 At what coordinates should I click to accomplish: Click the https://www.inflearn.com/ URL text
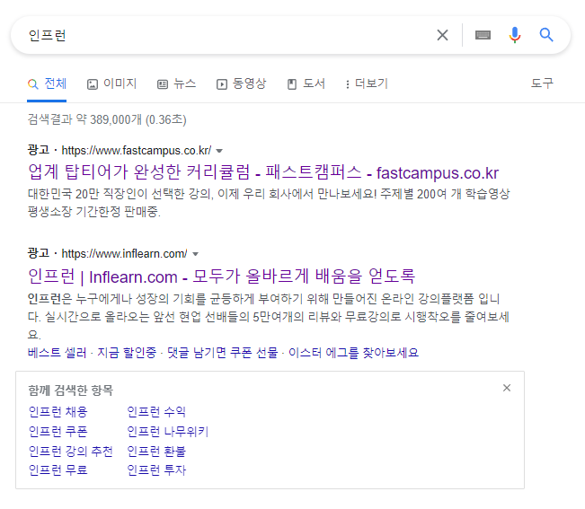pos(124,254)
